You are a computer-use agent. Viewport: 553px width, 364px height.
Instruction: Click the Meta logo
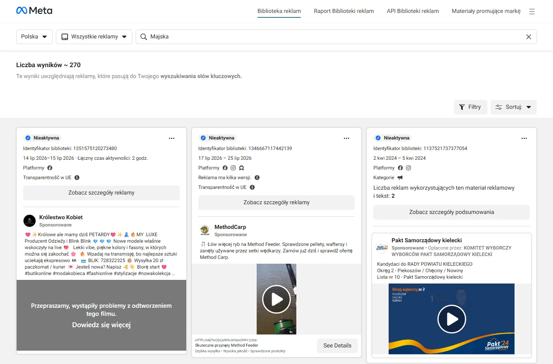pyautogui.click(x=34, y=11)
